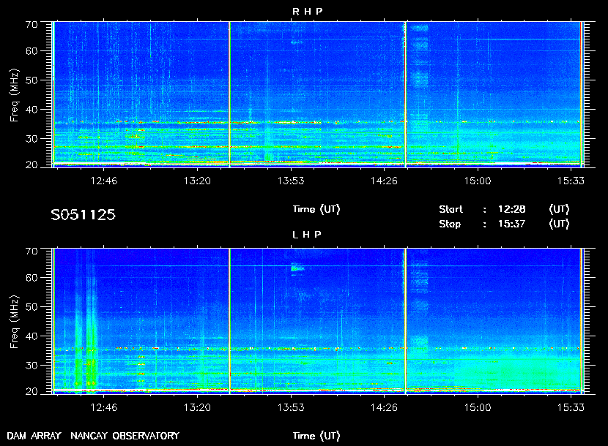This screenshot has height=446, width=608.
Task: Click the 20 MHz tick label on the LHP plot
Action: click(31, 391)
